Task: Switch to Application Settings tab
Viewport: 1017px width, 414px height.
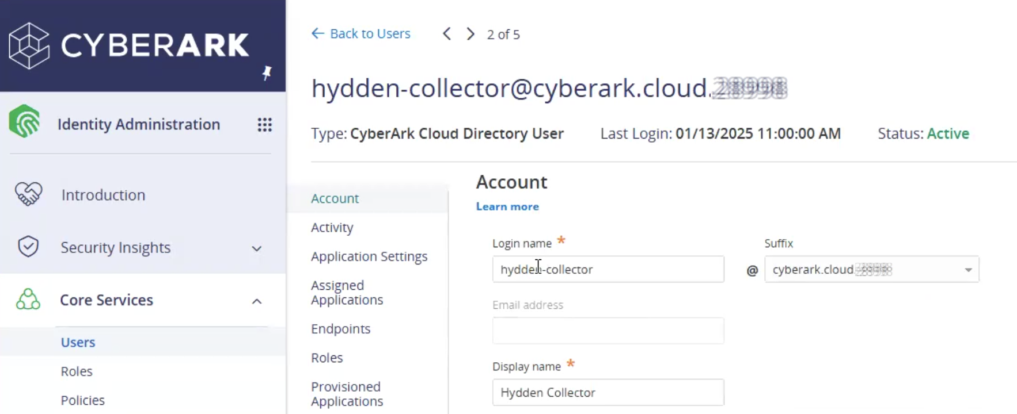Action: (x=369, y=256)
